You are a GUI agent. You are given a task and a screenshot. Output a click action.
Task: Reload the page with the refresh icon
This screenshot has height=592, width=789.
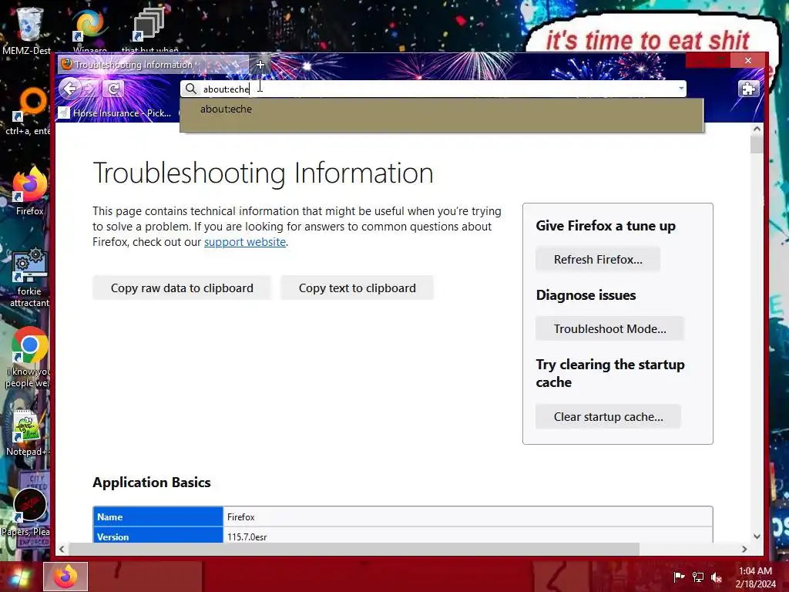click(113, 89)
